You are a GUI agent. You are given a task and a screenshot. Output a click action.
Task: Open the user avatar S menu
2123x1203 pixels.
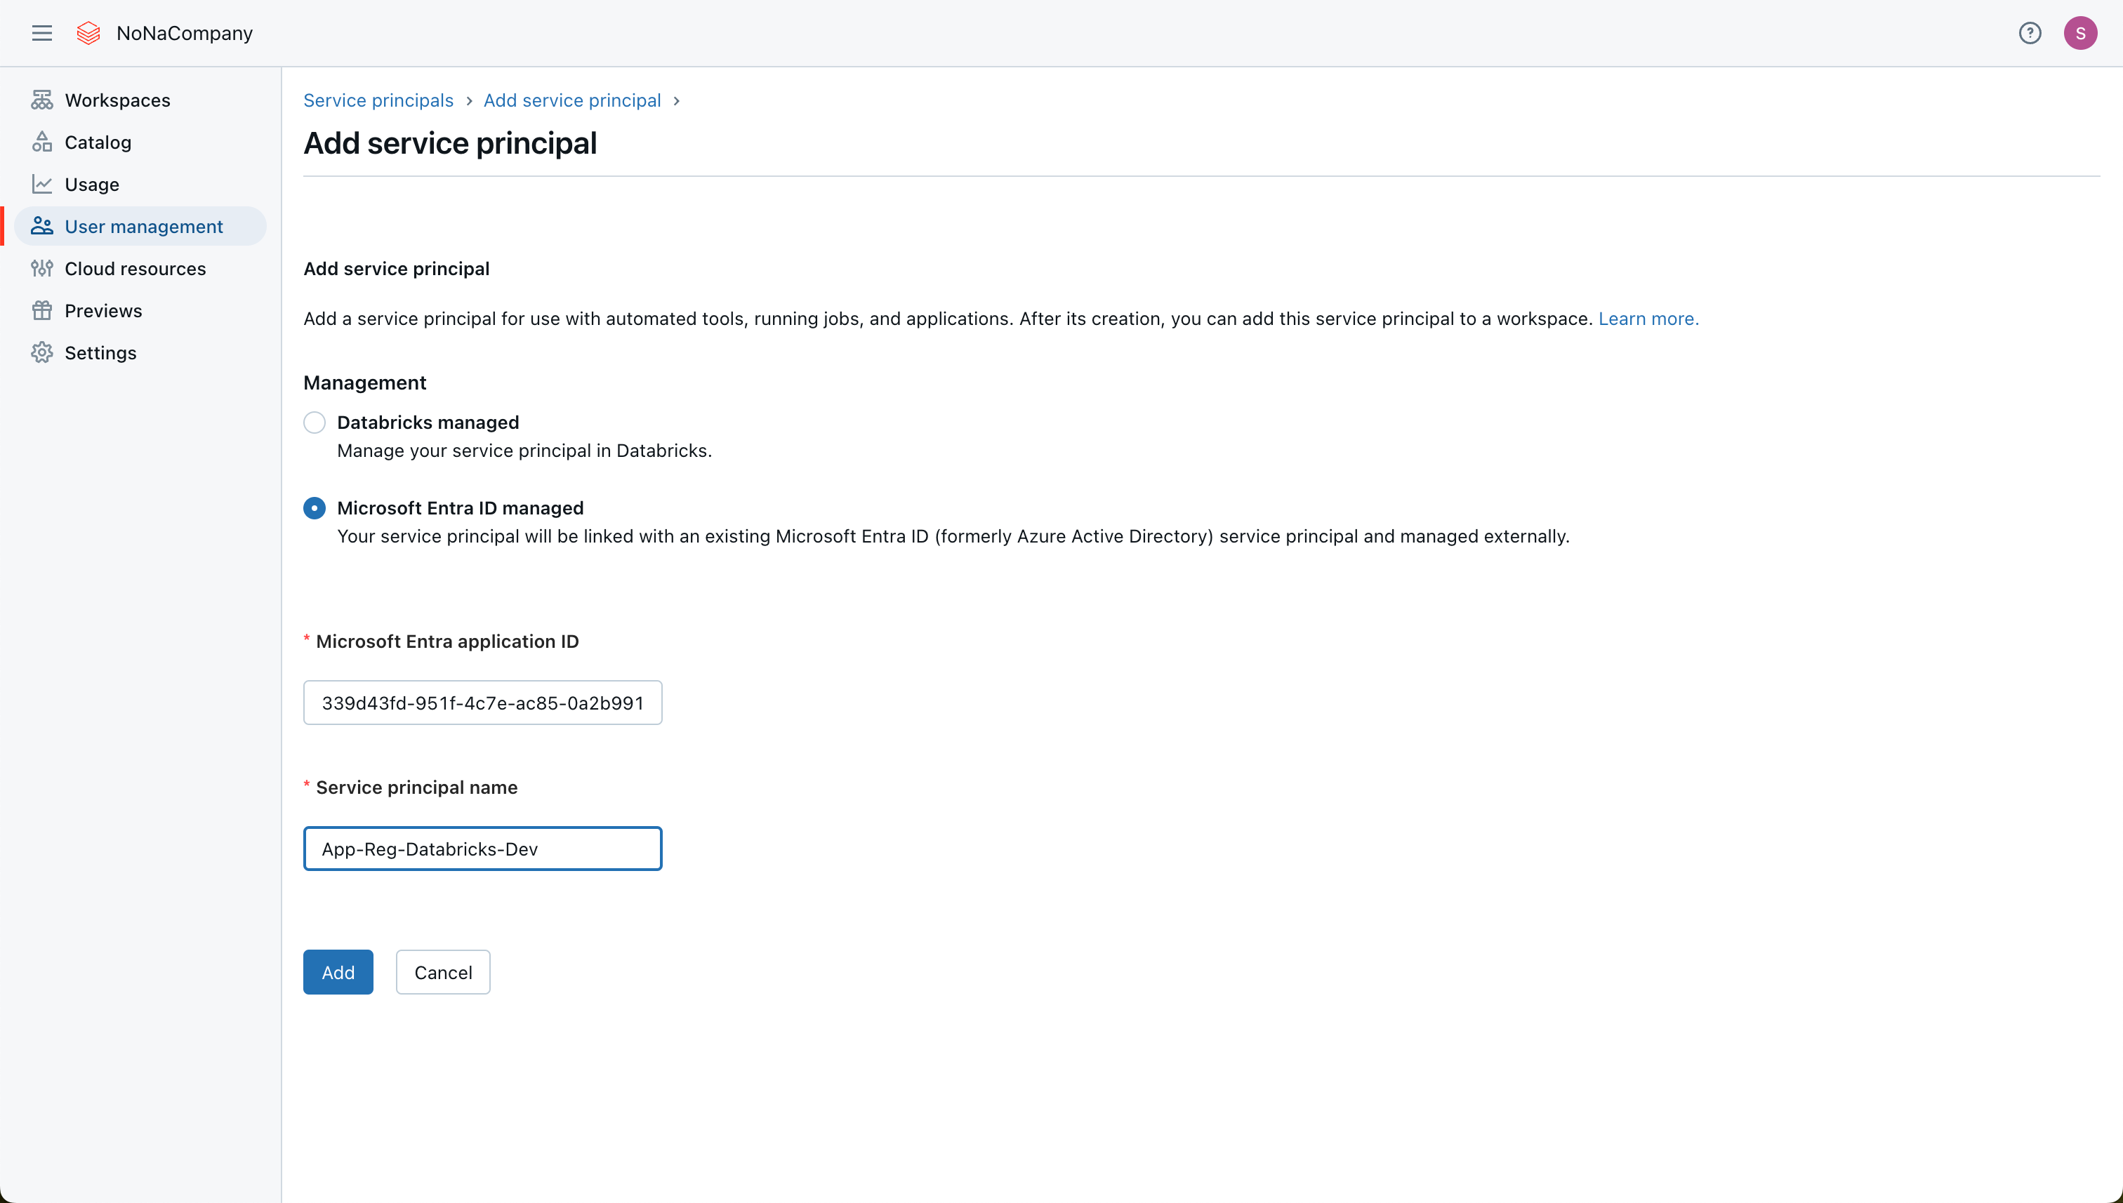[2079, 33]
